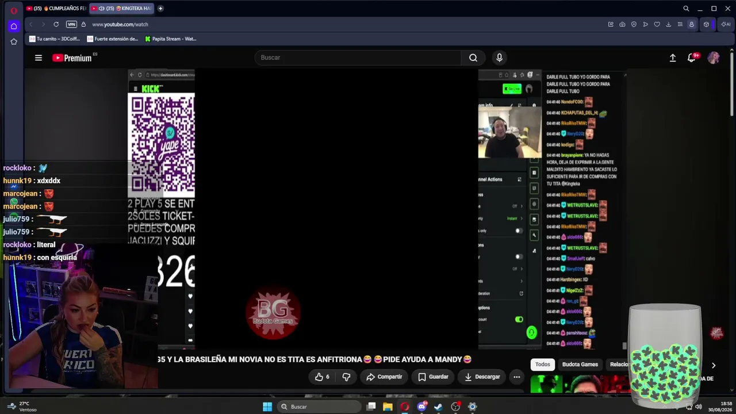The height and width of the screenshot is (414, 736).
Task: Start voice search with the microphone
Action: pyautogui.click(x=499, y=57)
